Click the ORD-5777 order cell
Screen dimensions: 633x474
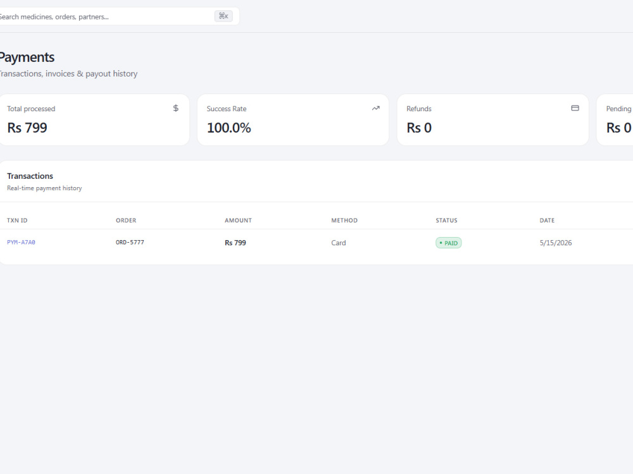(130, 242)
